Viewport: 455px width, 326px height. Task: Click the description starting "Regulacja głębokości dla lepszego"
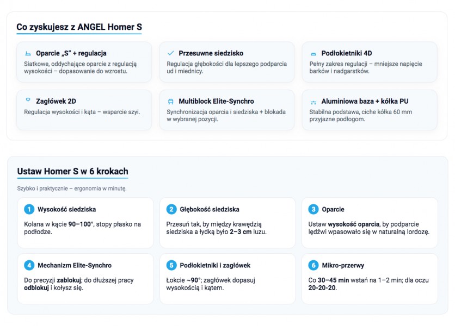226,67
